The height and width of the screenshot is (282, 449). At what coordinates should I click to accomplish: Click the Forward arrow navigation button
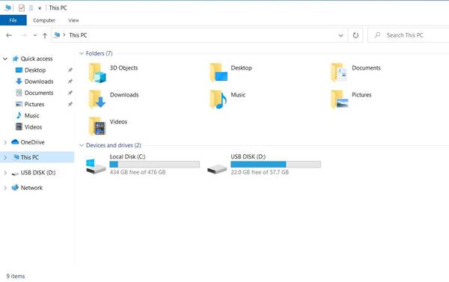tap(24, 35)
